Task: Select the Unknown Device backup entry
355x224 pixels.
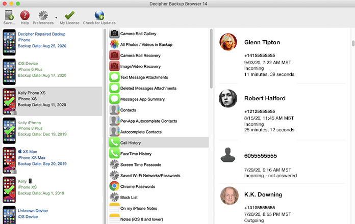Action: tap(52, 214)
